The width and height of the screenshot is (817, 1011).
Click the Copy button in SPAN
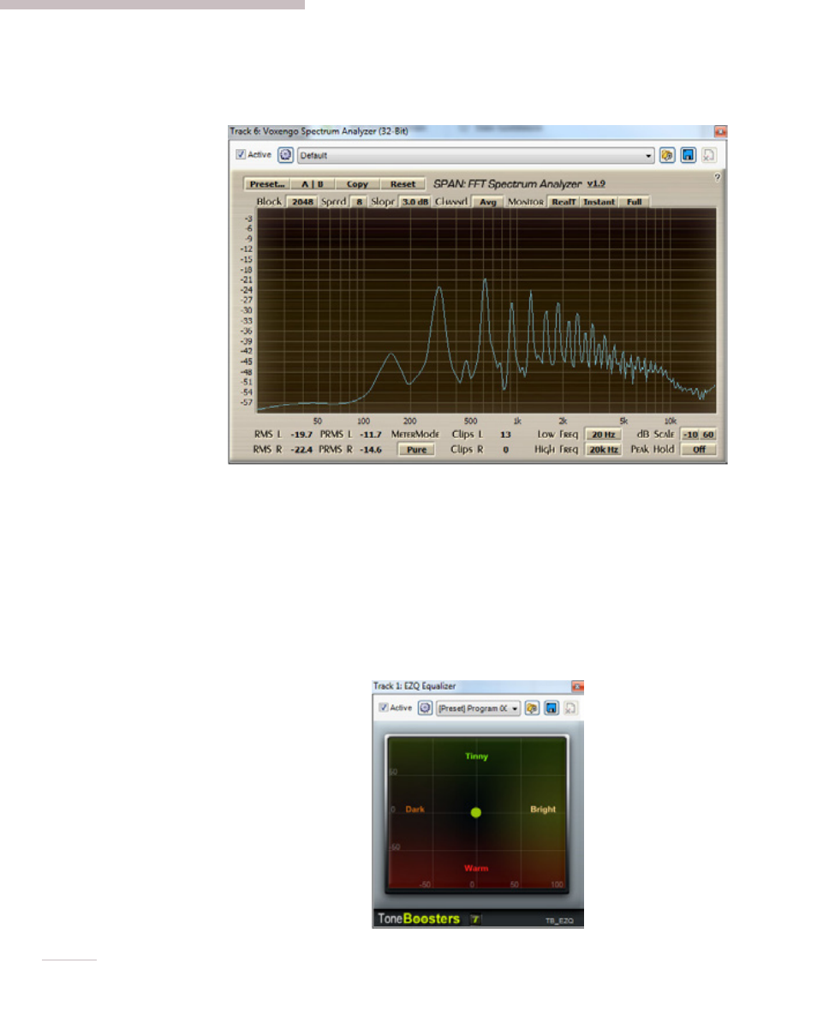pyautogui.click(x=358, y=183)
